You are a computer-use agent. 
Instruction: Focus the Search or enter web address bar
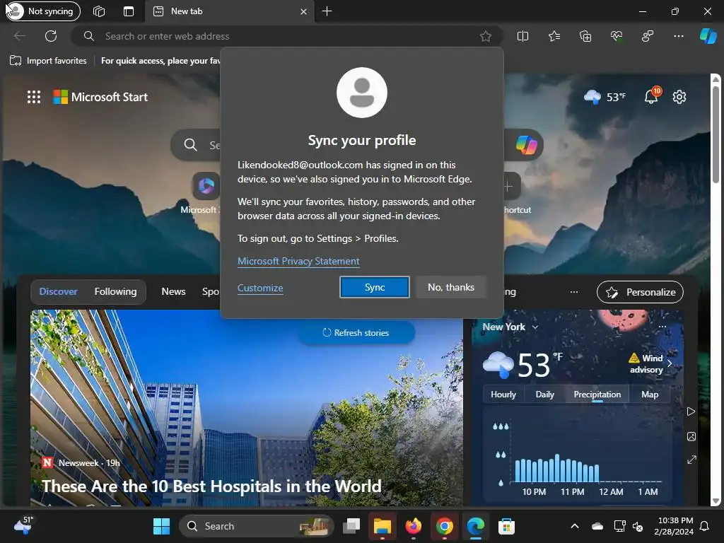tap(286, 36)
